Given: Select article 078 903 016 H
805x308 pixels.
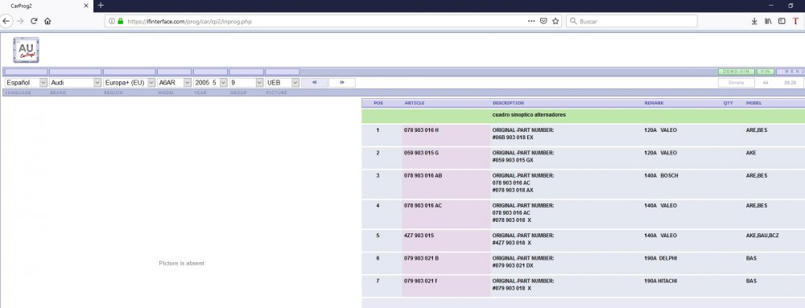Looking at the screenshot, I should coord(422,130).
